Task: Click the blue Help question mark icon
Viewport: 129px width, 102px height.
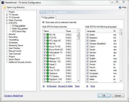Action: point(120,7)
